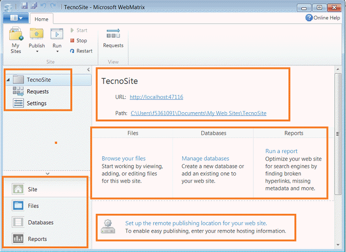Click the Save All icon
The height and width of the screenshot is (252, 346).
click(x=34, y=6)
